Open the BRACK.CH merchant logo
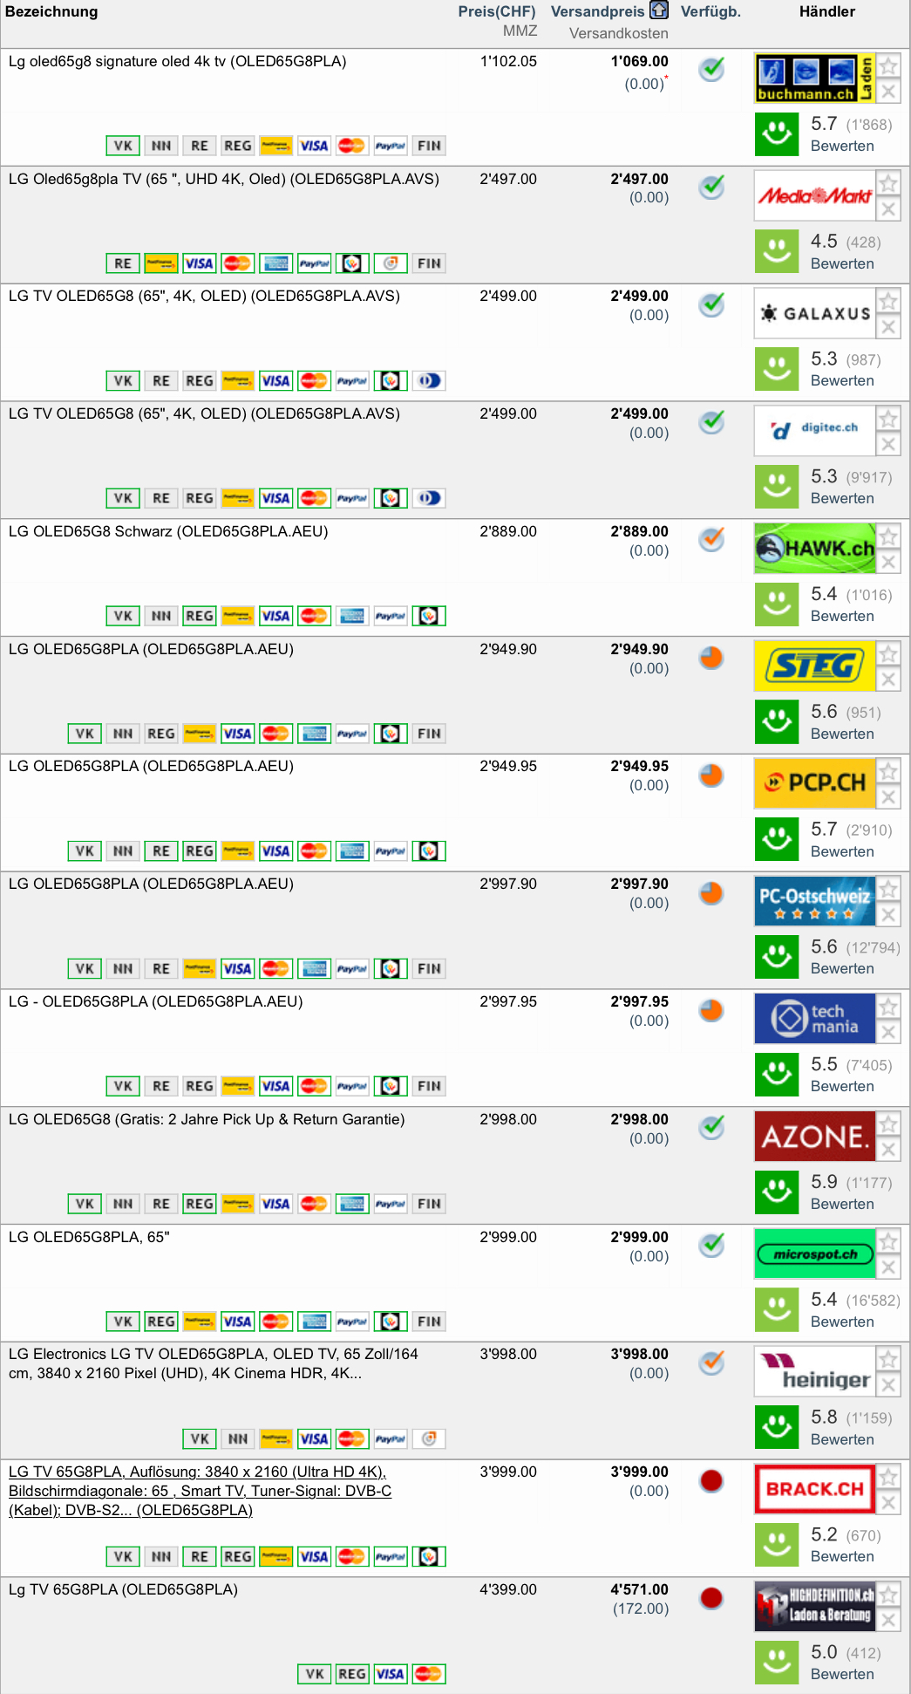This screenshot has width=911, height=1694. click(814, 1489)
